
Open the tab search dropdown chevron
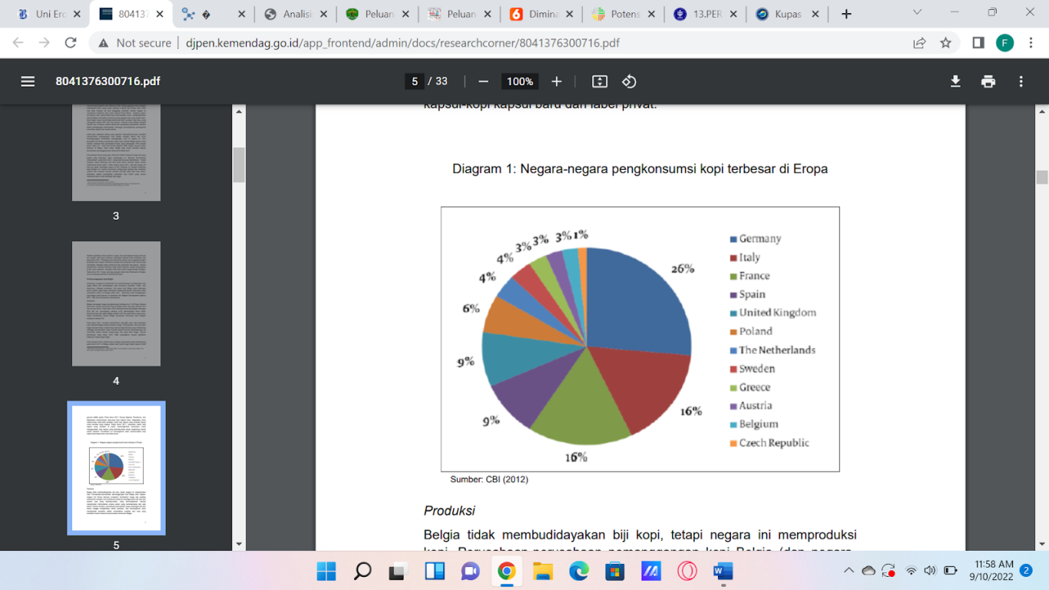point(917,13)
